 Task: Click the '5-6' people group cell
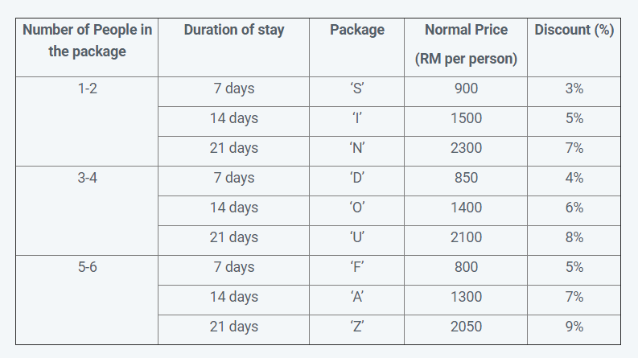pos(87,267)
